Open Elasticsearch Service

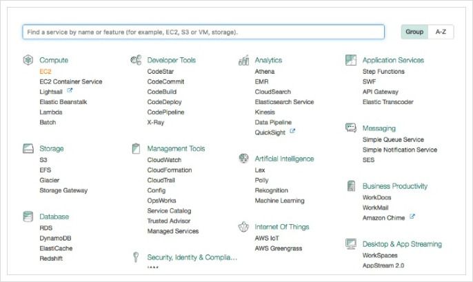(x=285, y=102)
